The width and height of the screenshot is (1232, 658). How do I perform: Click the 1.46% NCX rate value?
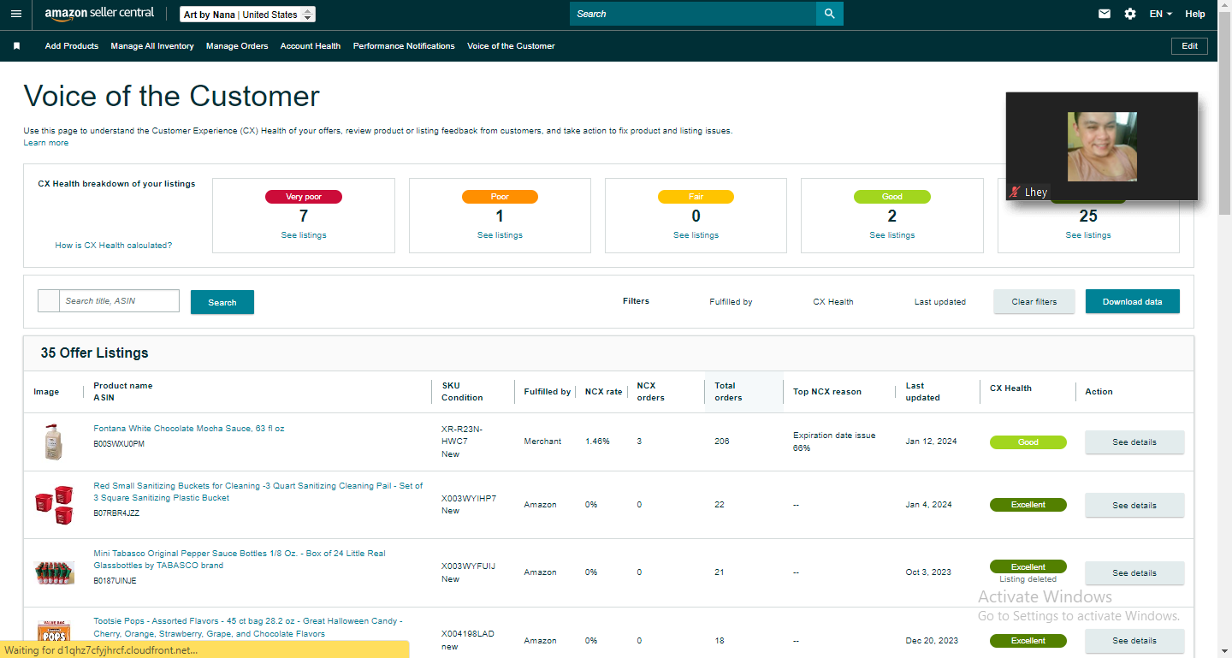597,442
